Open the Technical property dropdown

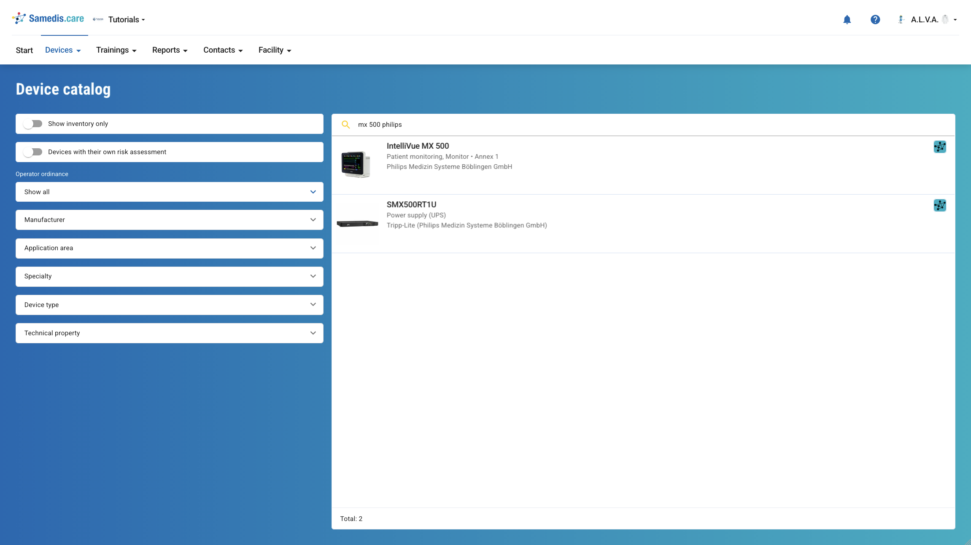pos(170,333)
